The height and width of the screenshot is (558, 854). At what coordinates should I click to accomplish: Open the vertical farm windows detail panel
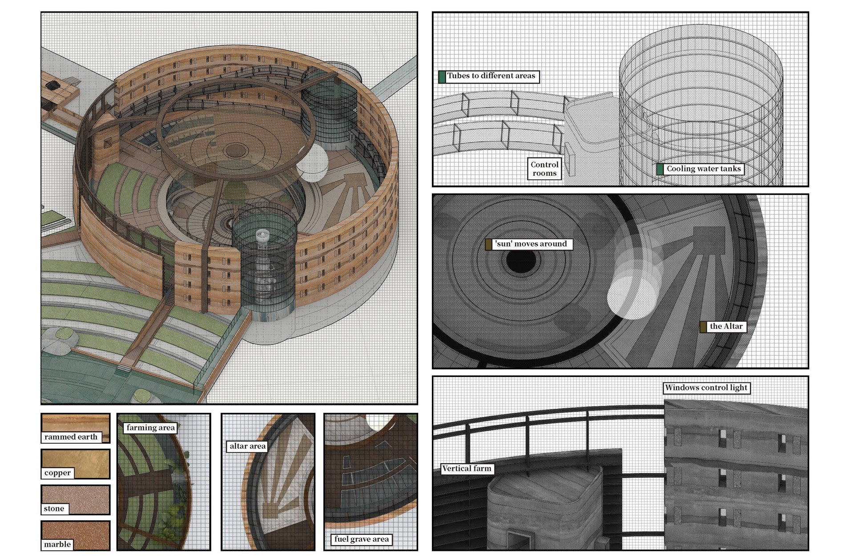(x=620, y=463)
